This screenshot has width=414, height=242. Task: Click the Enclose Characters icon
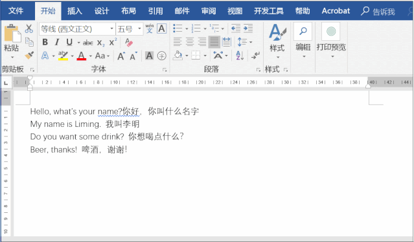point(161,56)
